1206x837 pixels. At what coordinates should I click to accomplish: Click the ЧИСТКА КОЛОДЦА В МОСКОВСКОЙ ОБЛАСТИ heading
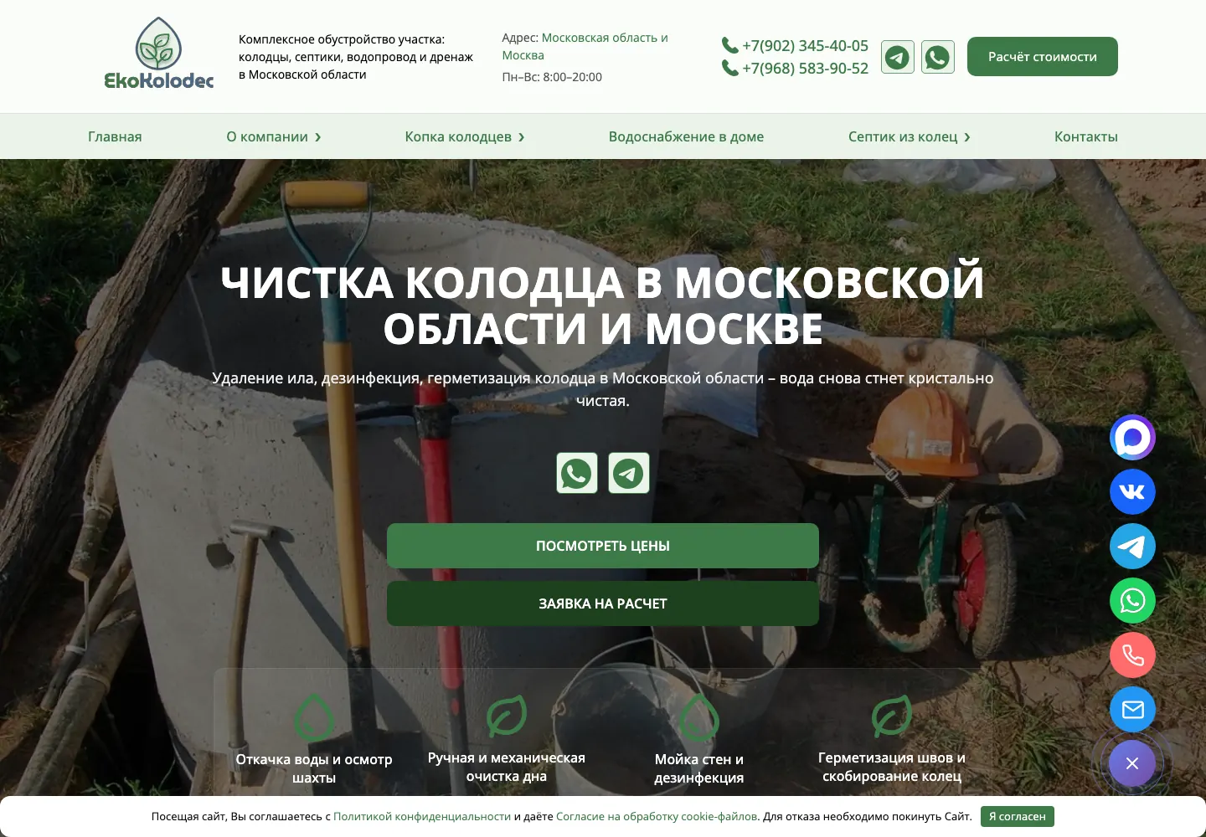[603, 305]
